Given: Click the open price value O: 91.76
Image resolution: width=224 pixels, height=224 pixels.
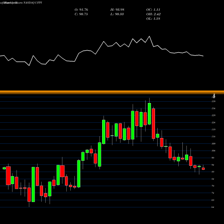Looking at the screenshot, I should click(81, 10).
